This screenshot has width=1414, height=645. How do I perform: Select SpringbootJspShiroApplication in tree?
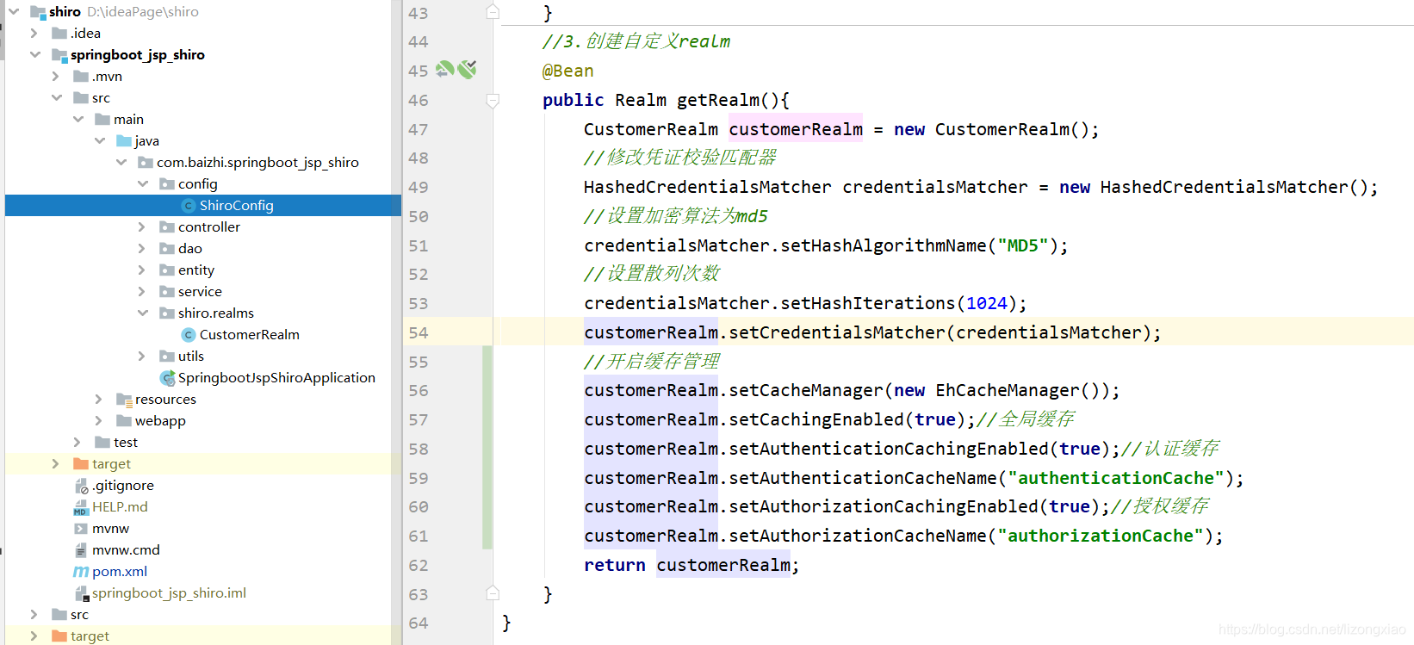click(x=276, y=378)
